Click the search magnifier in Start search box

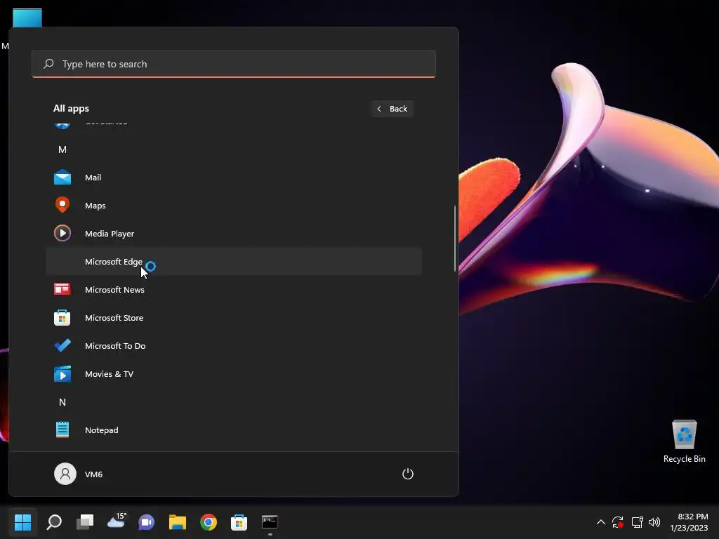[x=48, y=64]
